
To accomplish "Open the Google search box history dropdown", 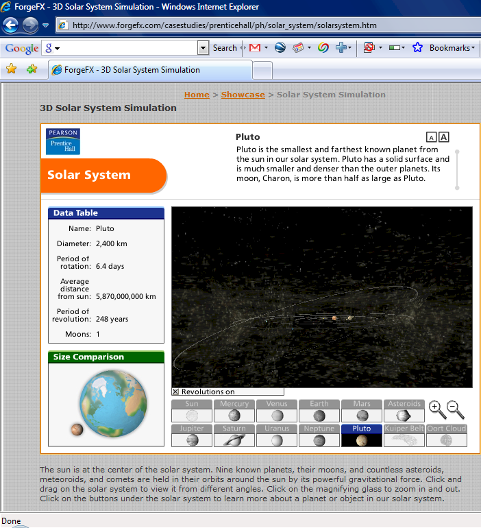I will [x=203, y=48].
